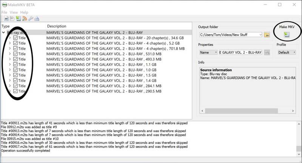Open the File menu
Viewport: 302px width, 163px height.
pos(4,12)
